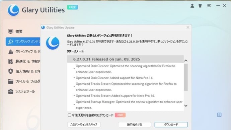Click note 'Optimized Disk Cleaner: Added support for Nitro Pro 14.'
Image resolution: width=231 pixels, height=130 pixels.
tap(114, 78)
